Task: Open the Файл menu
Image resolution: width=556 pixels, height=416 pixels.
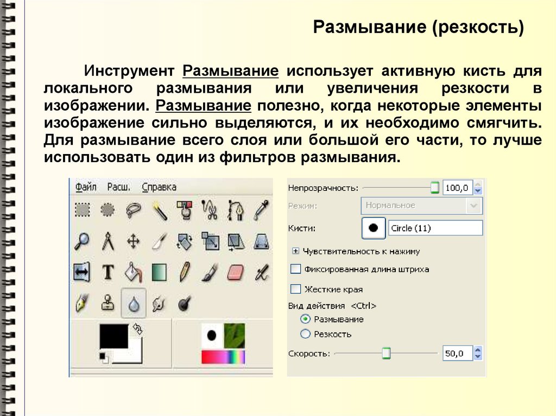Action: pos(86,187)
